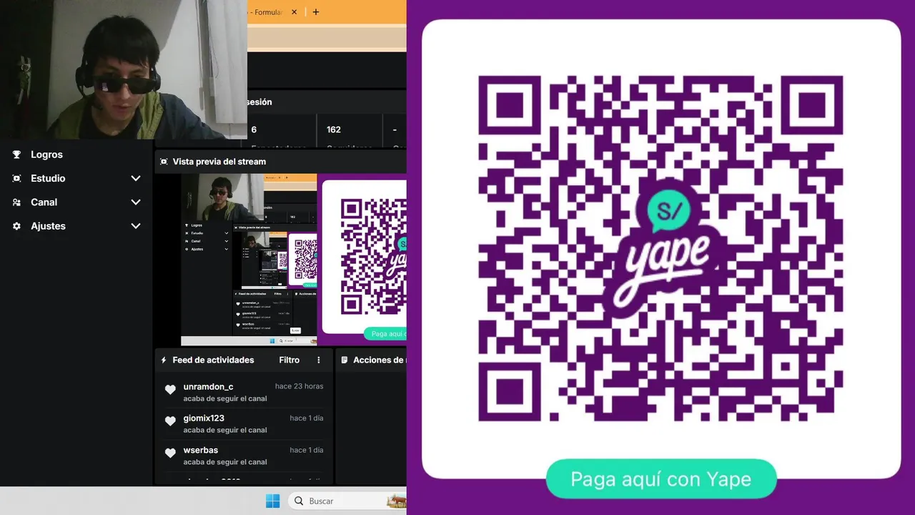Click the 6 session stat value
The height and width of the screenshot is (515, 915).
[254, 129]
